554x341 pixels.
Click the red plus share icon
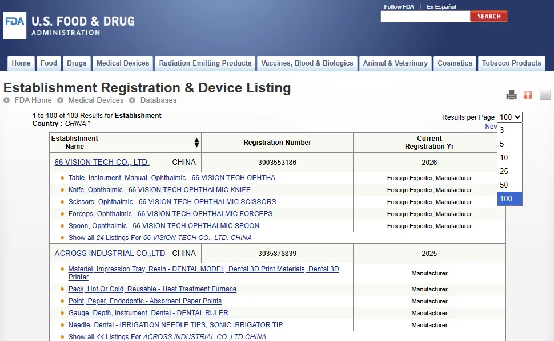pyautogui.click(x=528, y=95)
